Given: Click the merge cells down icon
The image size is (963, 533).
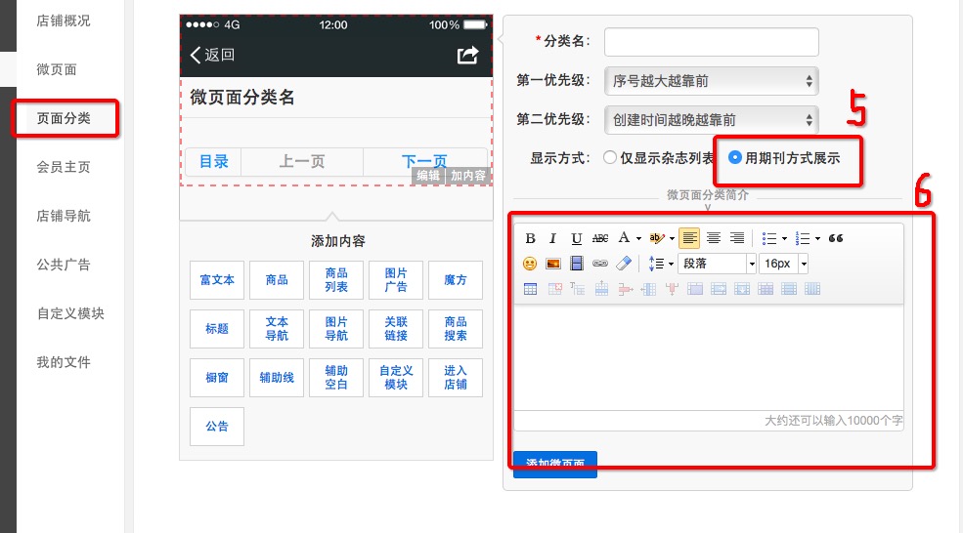Looking at the screenshot, I should coord(742,289).
